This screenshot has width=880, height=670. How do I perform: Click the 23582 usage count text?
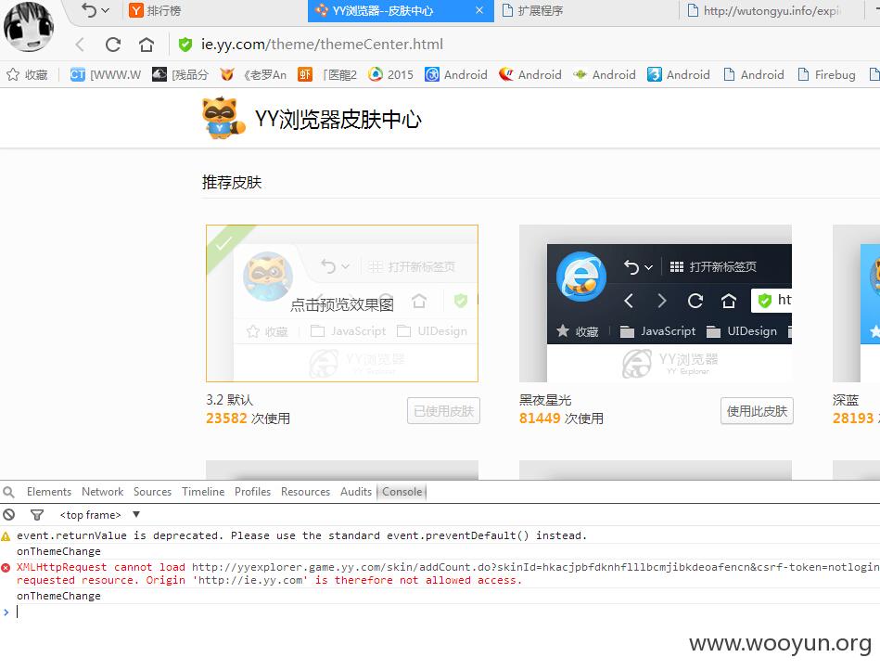[x=226, y=419]
